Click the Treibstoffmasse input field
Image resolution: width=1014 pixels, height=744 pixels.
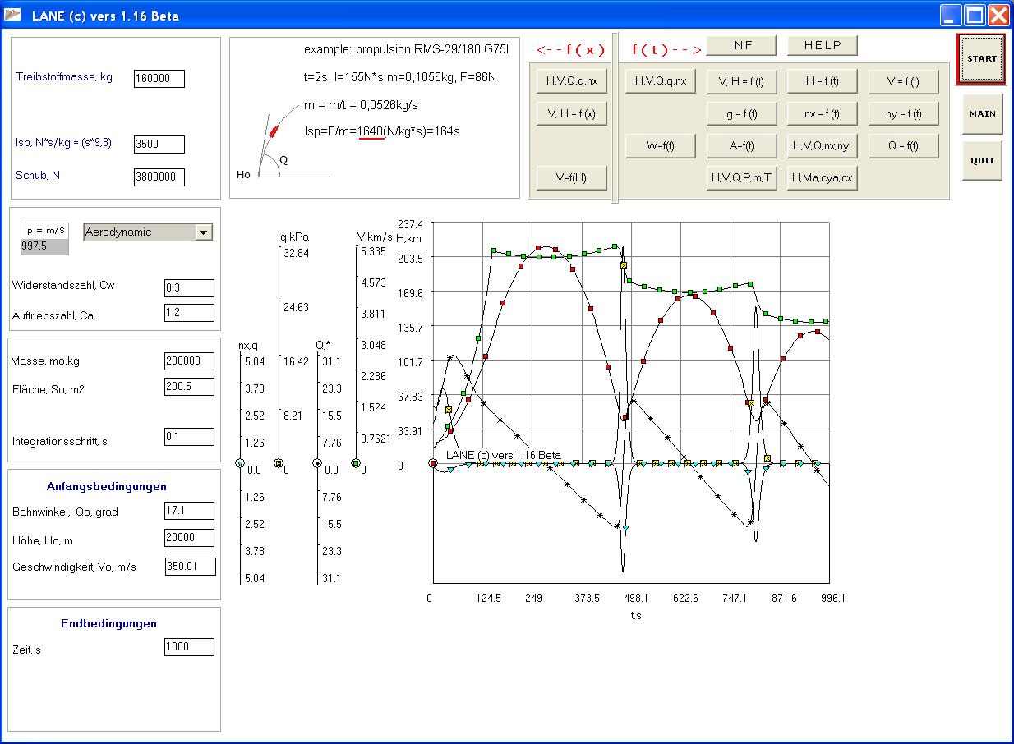point(159,79)
